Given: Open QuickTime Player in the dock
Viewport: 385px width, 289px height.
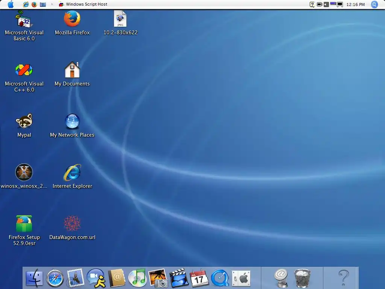Looking at the screenshot, I should 220,278.
